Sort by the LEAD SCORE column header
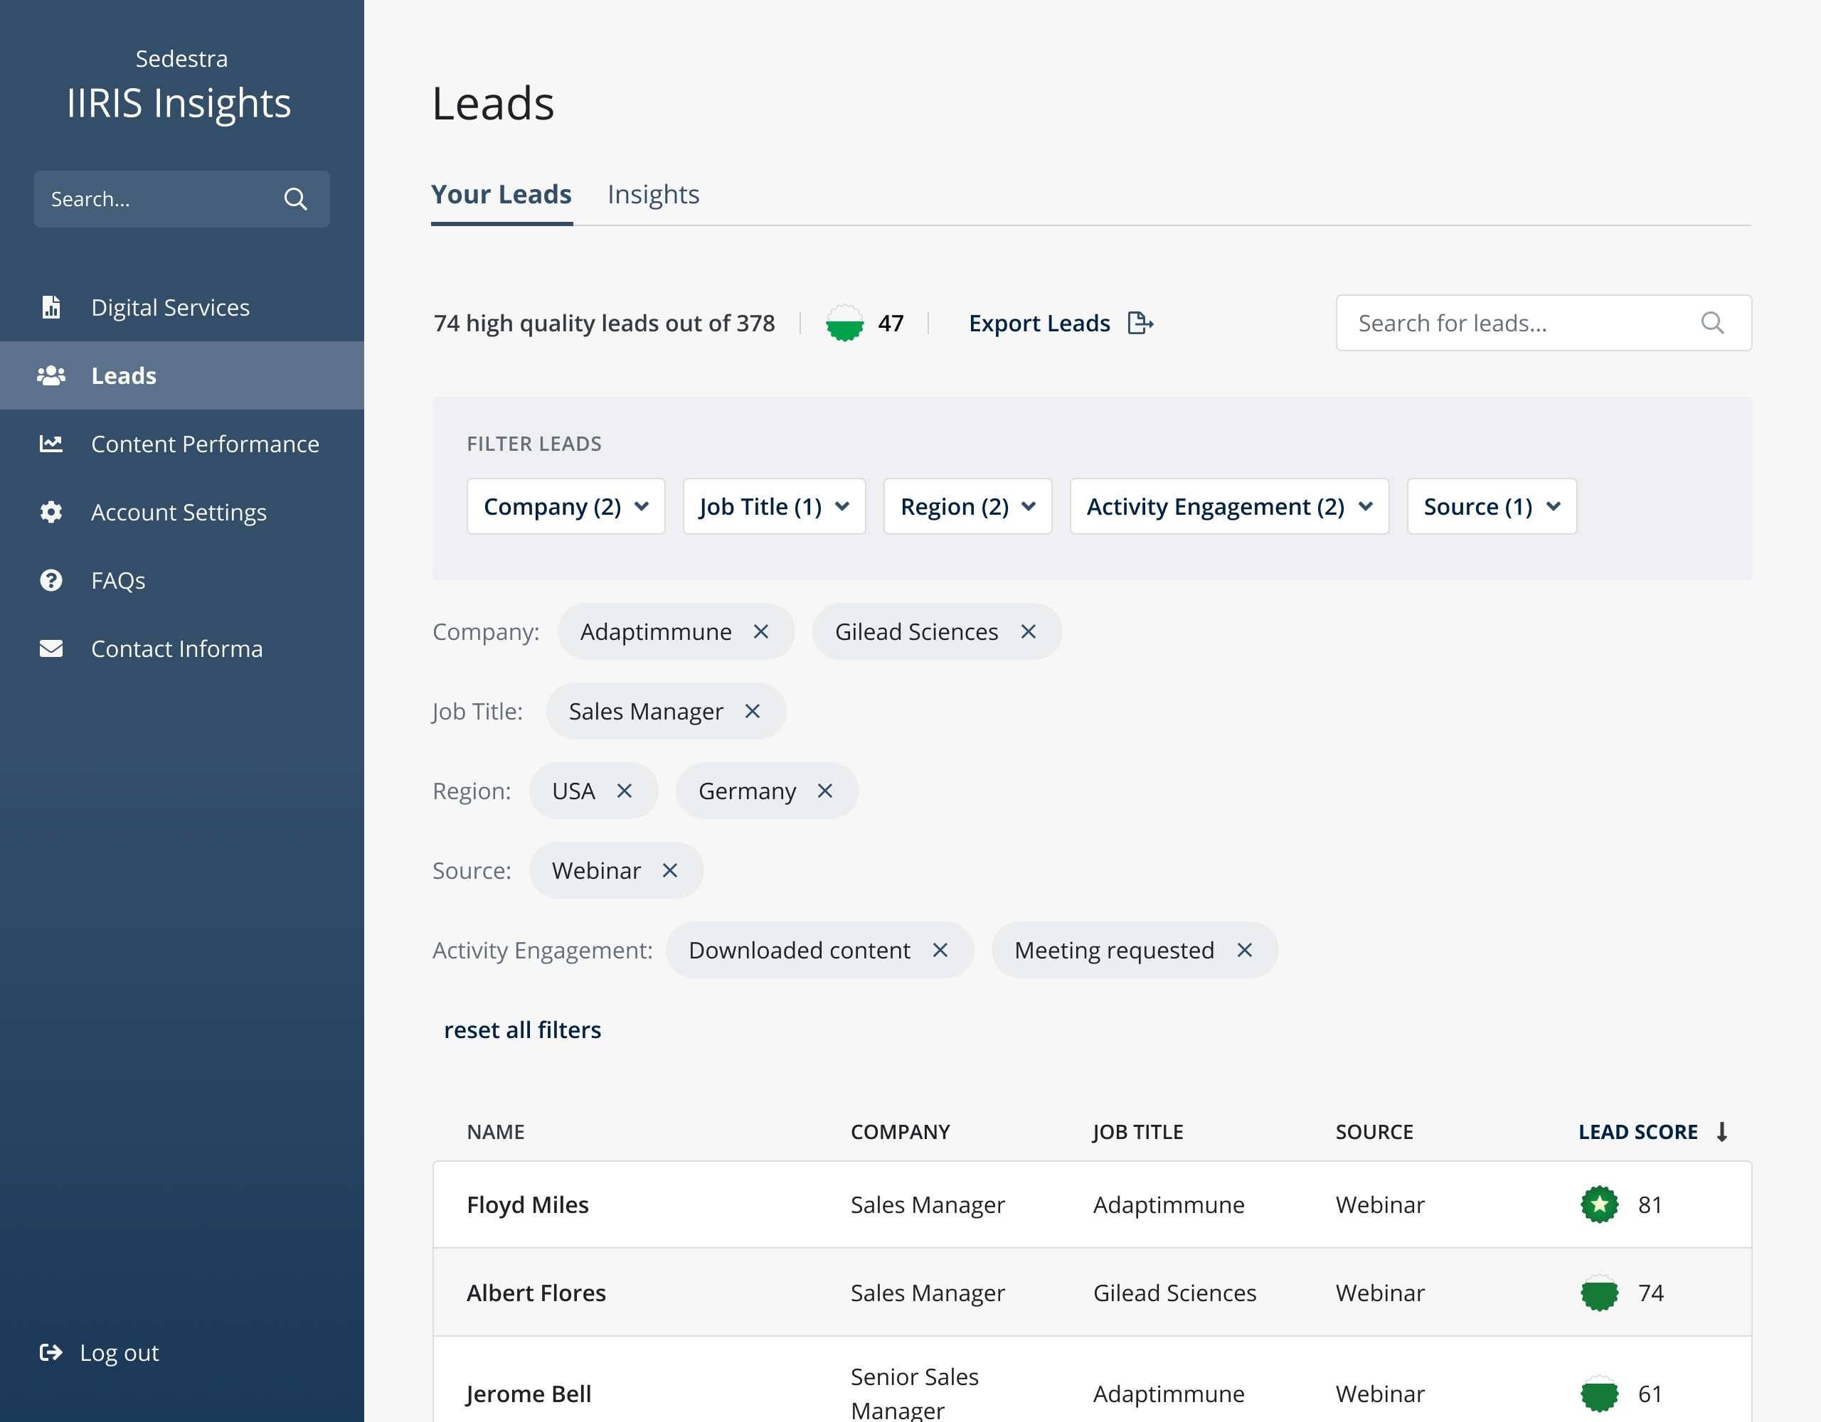The image size is (1821, 1422). coord(1637,1132)
